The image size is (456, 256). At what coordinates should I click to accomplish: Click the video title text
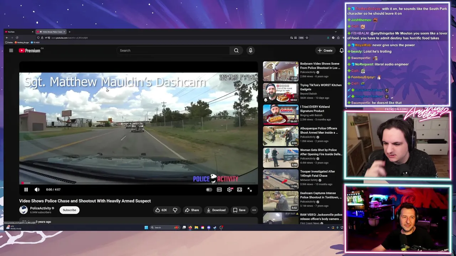tap(85, 201)
